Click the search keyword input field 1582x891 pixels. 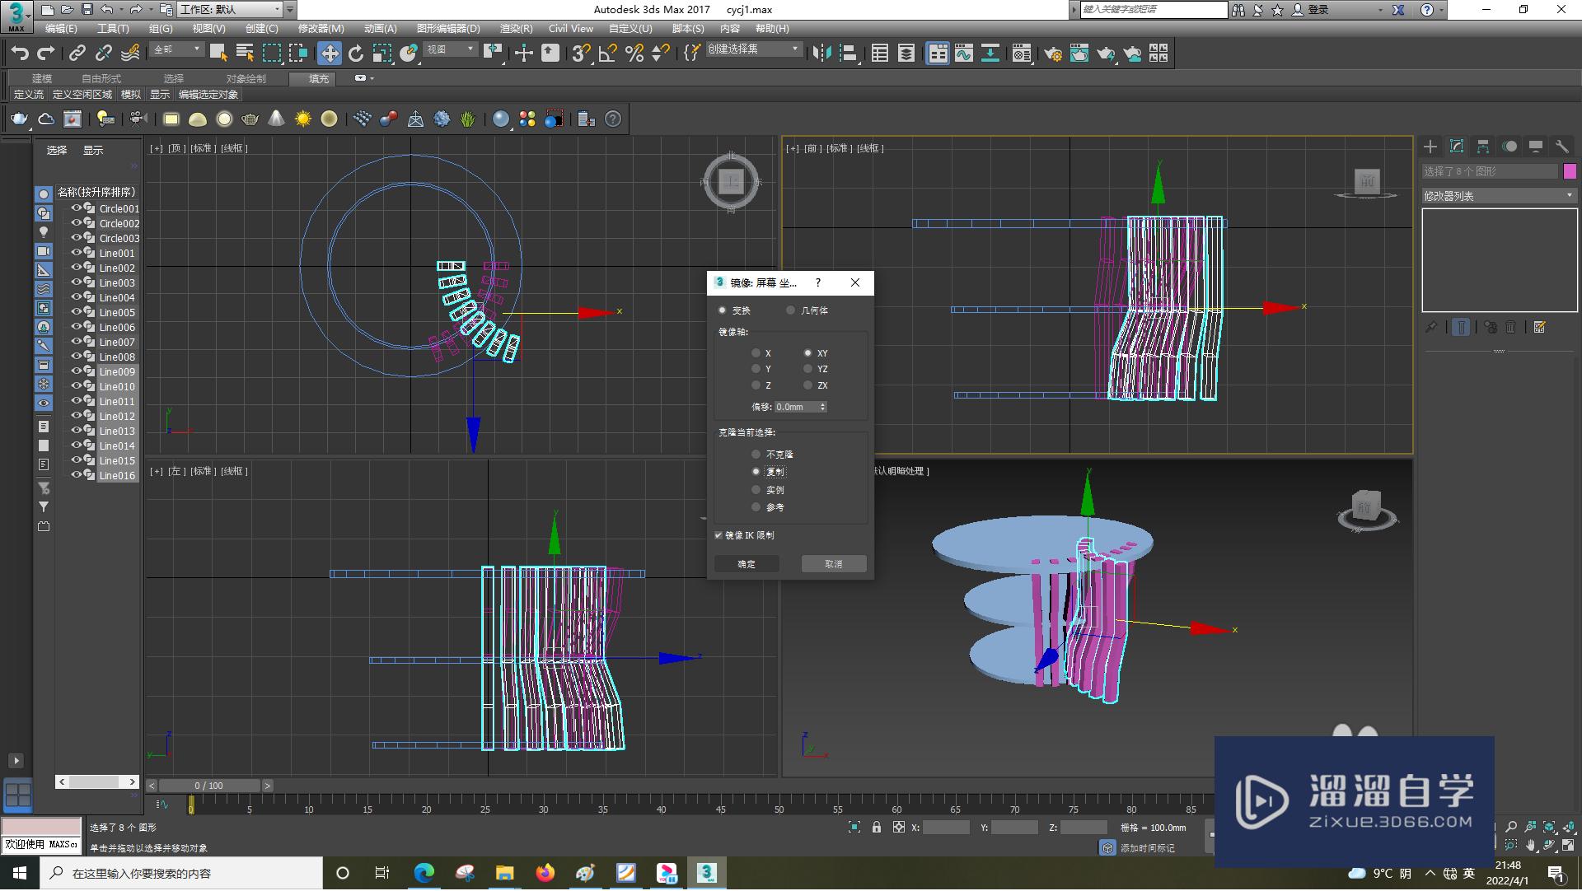click(1154, 10)
